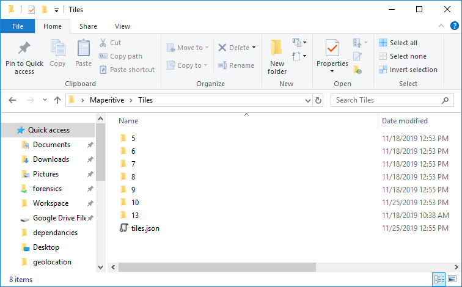Screen dimensions: 462x287
Task: Sort by Date modified column header
Action: [x=405, y=121]
